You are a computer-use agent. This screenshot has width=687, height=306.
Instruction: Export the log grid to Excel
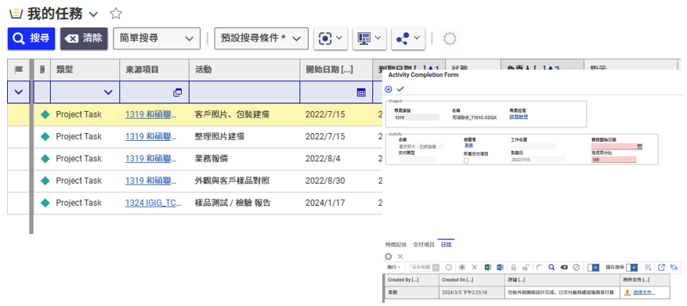click(488, 267)
